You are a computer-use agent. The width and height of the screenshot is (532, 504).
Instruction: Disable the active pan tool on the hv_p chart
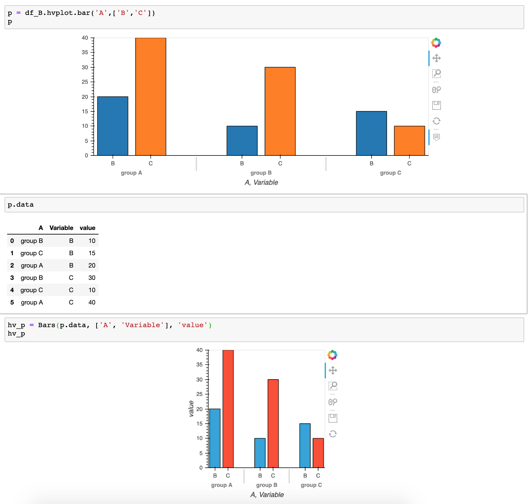tap(333, 370)
